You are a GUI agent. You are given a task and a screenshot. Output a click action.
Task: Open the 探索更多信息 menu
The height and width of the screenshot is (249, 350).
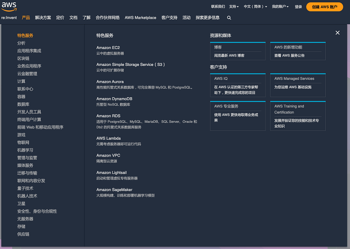tap(208, 18)
